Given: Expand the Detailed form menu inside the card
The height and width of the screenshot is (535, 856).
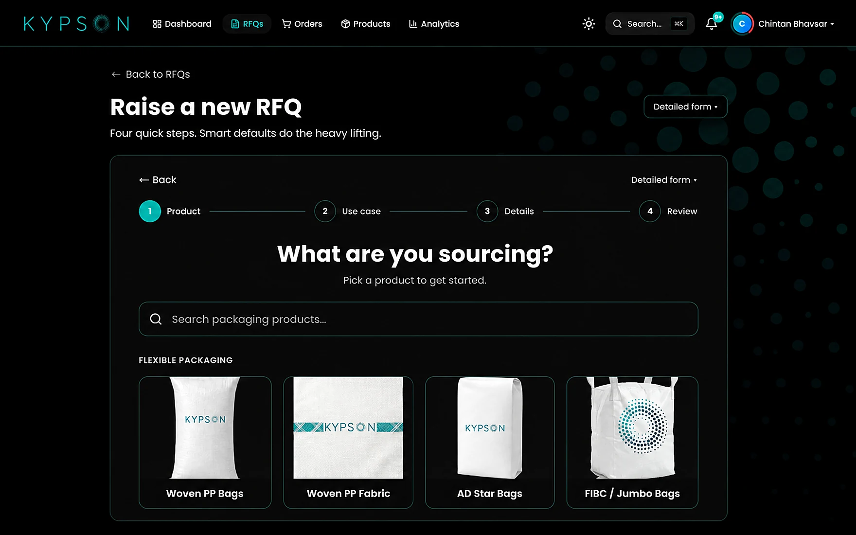Looking at the screenshot, I should pyautogui.click(x=664, y=180).
